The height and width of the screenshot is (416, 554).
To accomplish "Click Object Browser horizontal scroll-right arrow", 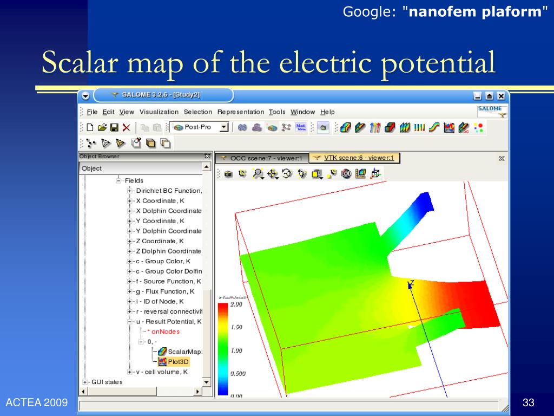I will [x=198, y=392].
